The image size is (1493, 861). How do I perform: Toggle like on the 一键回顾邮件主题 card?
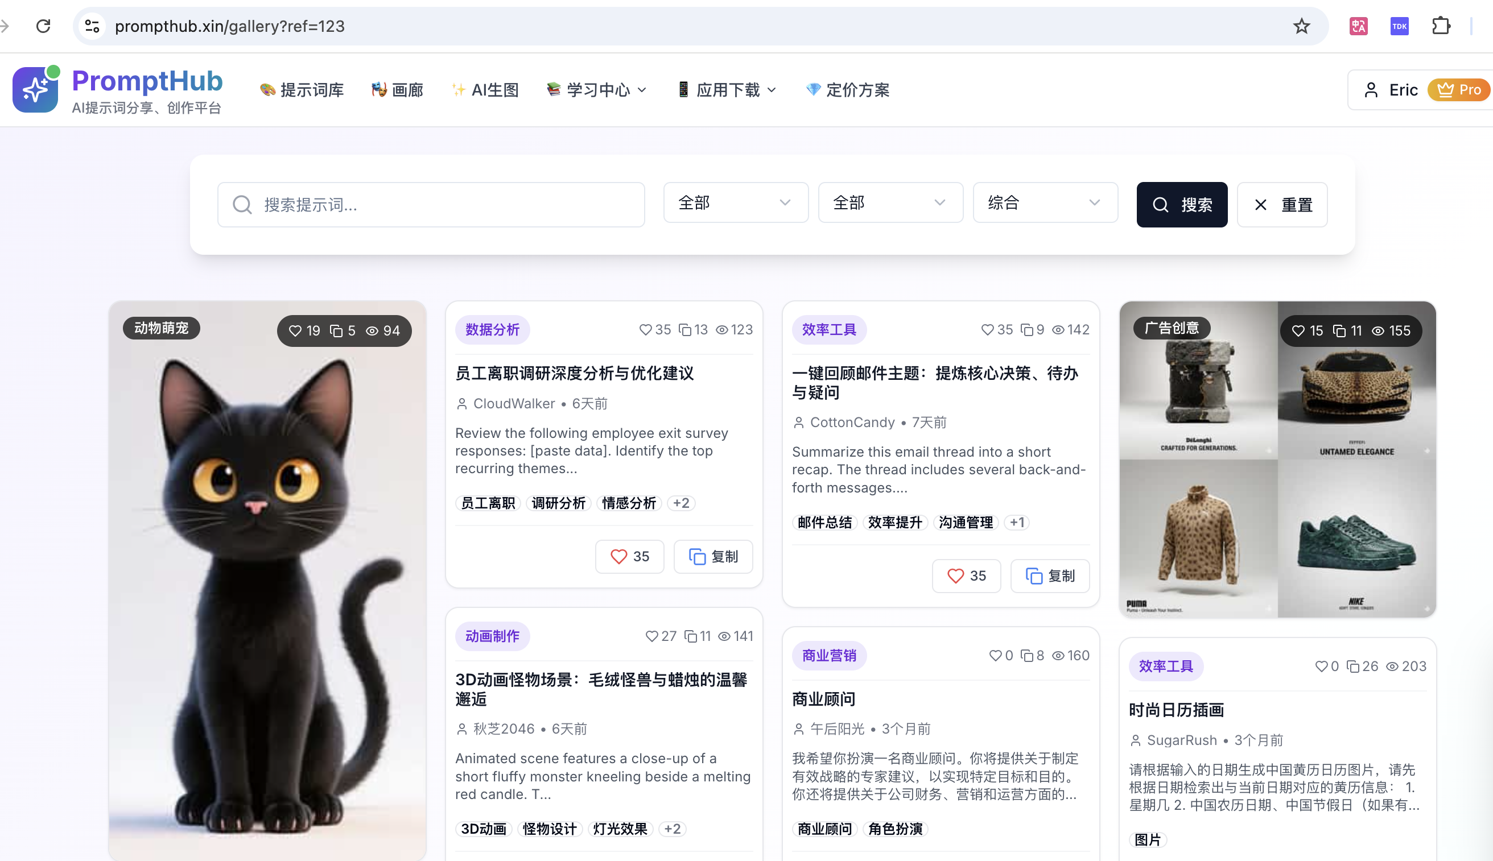966,576
